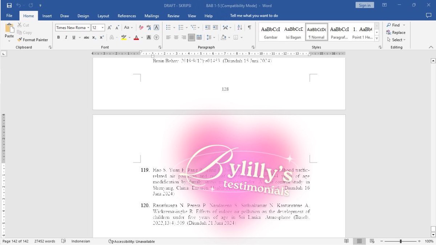The image size is (436, 245).
Task: Switch to Read Mode in status bar
Action: (x=346, y=241)
